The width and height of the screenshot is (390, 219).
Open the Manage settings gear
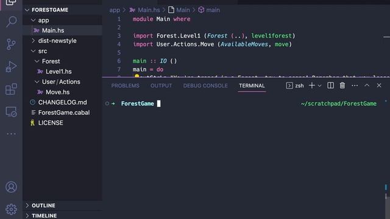click(x=11, y=209)
